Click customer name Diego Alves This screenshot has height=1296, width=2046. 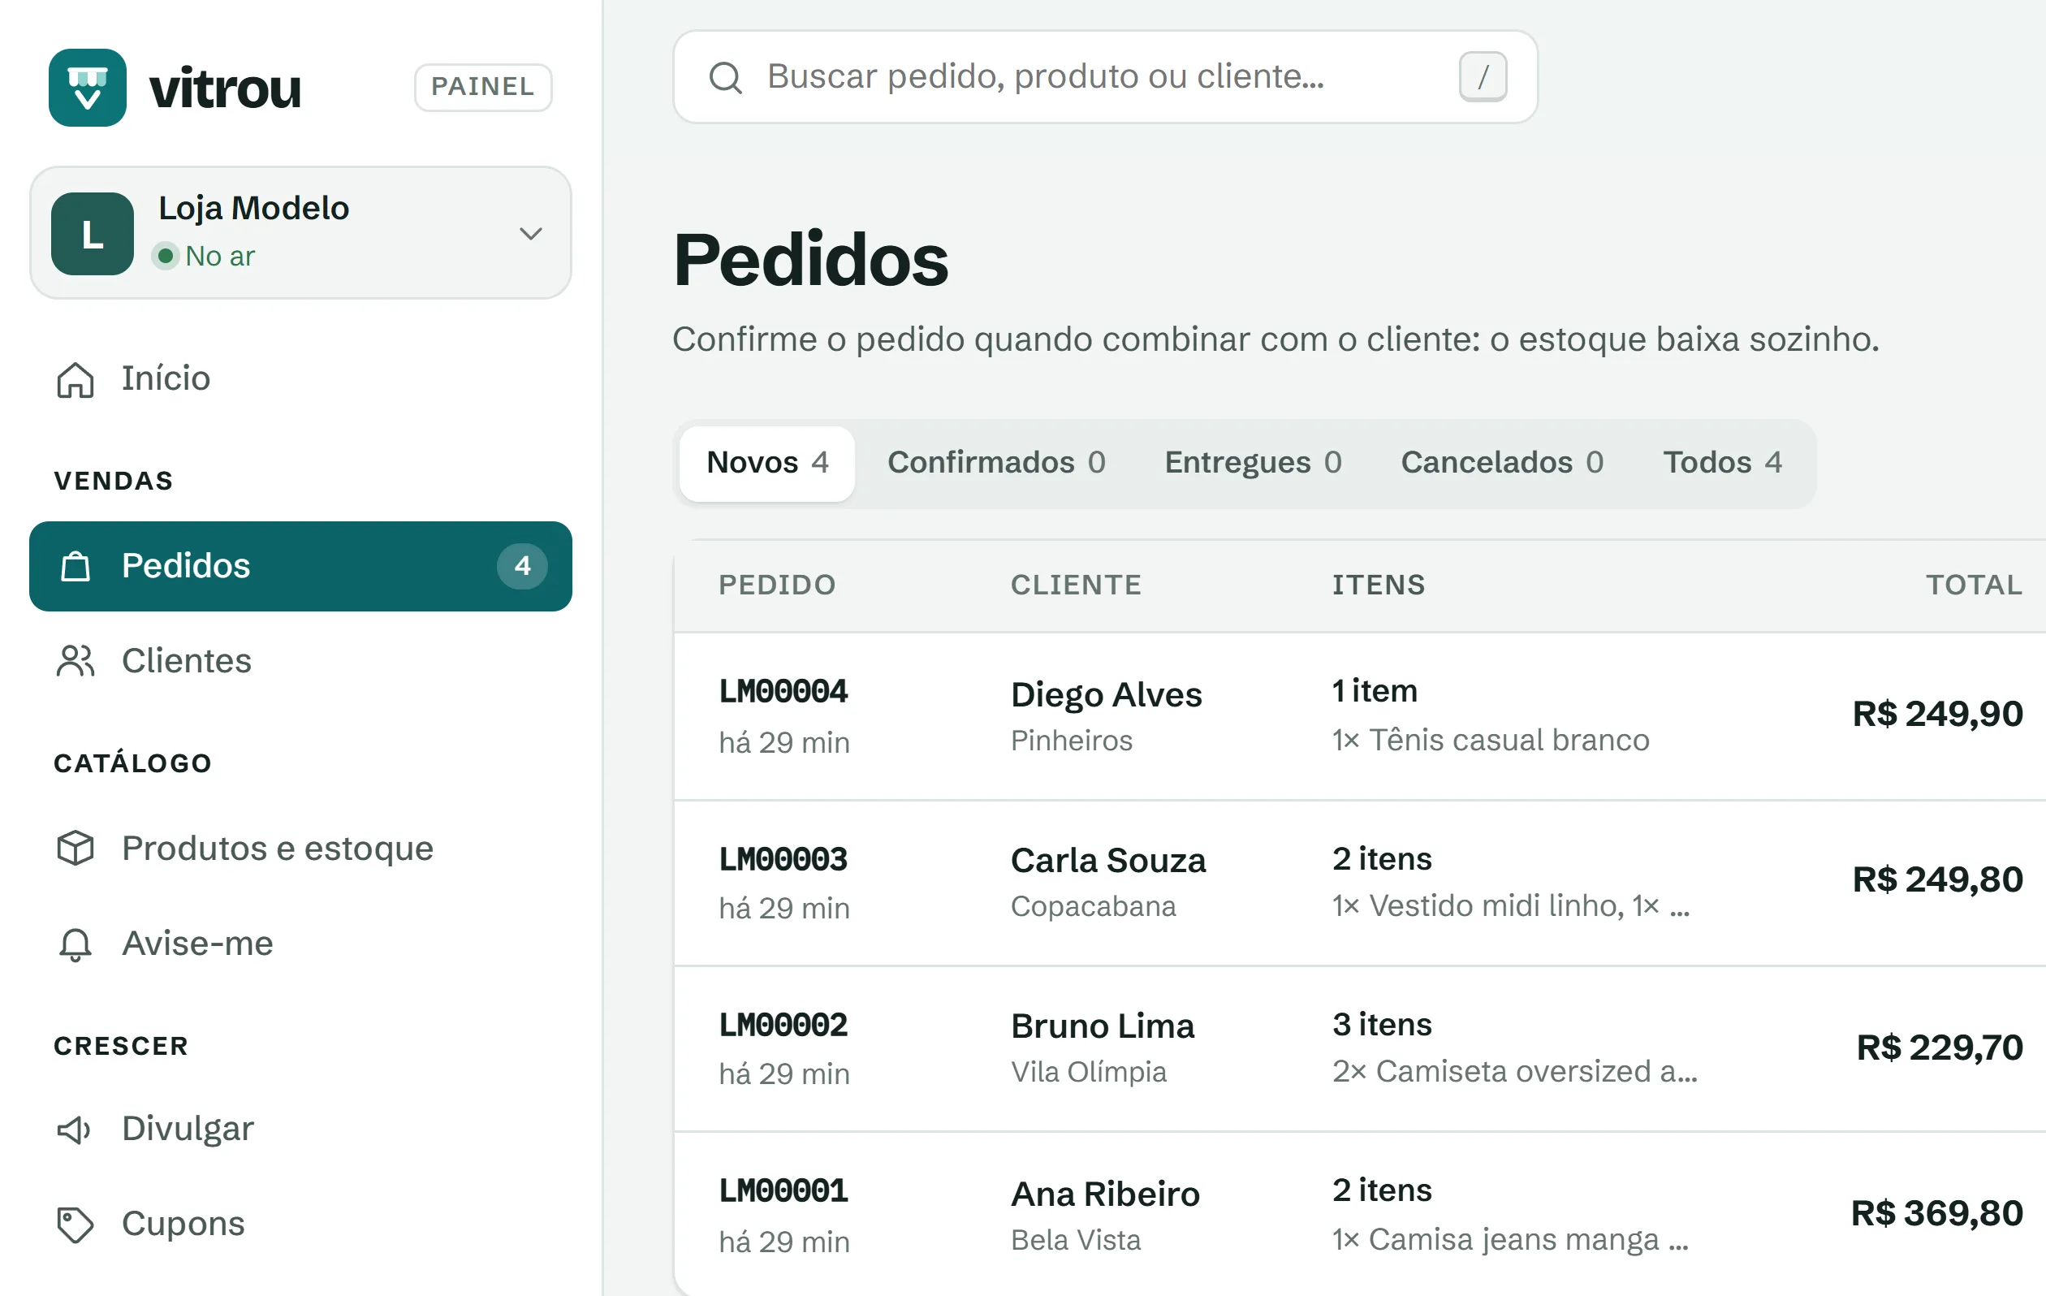[1107, 694]
